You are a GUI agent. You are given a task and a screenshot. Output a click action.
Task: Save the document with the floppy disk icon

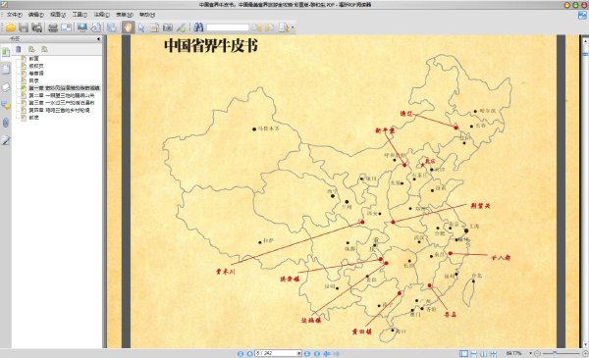(24, 27)
